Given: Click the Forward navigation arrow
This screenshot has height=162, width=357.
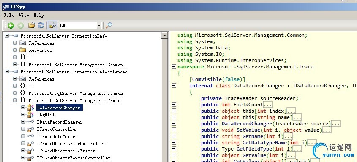Looking at the screenshot, I should pos(21,25).
